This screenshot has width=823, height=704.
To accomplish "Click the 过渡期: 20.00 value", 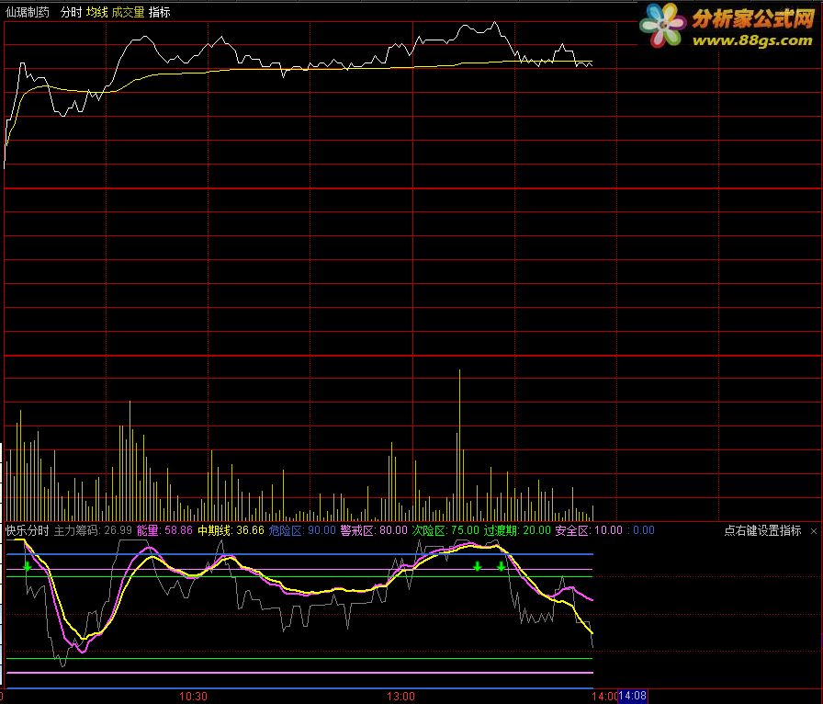I will [x=517, y=530].
